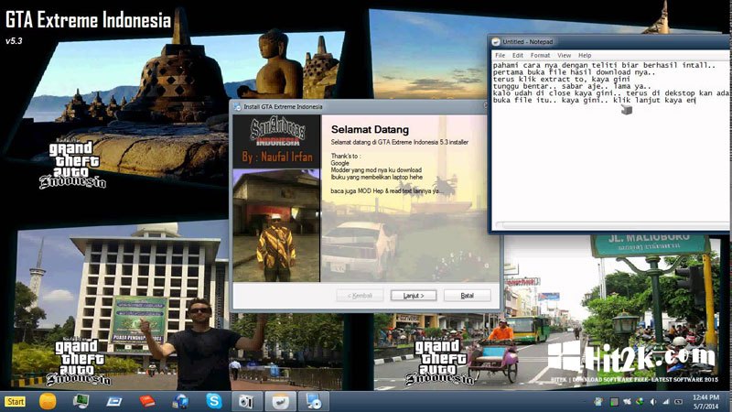This screenshot has width=732, height=412.
Task: Click the line 'tunggu bentar.. sabar aje..'
Action: (x=572, y=86)
